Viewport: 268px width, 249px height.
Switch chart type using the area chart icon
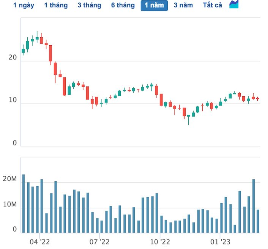pyautogui.click(x=234, y=5)
